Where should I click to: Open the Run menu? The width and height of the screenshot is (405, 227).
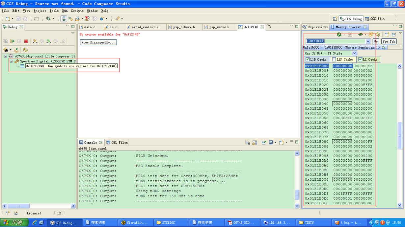click(65, 11)
